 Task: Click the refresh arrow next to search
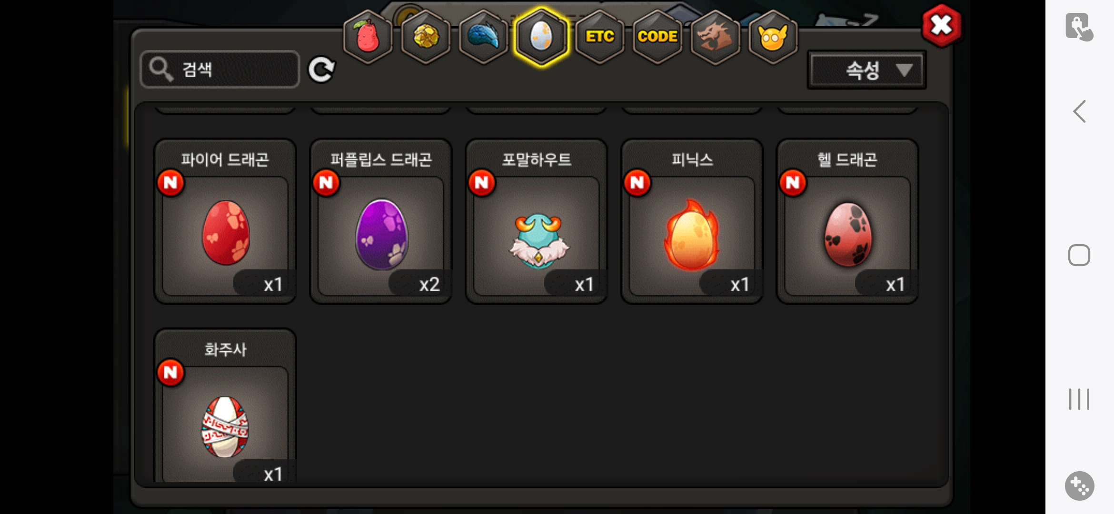[321, 70]
